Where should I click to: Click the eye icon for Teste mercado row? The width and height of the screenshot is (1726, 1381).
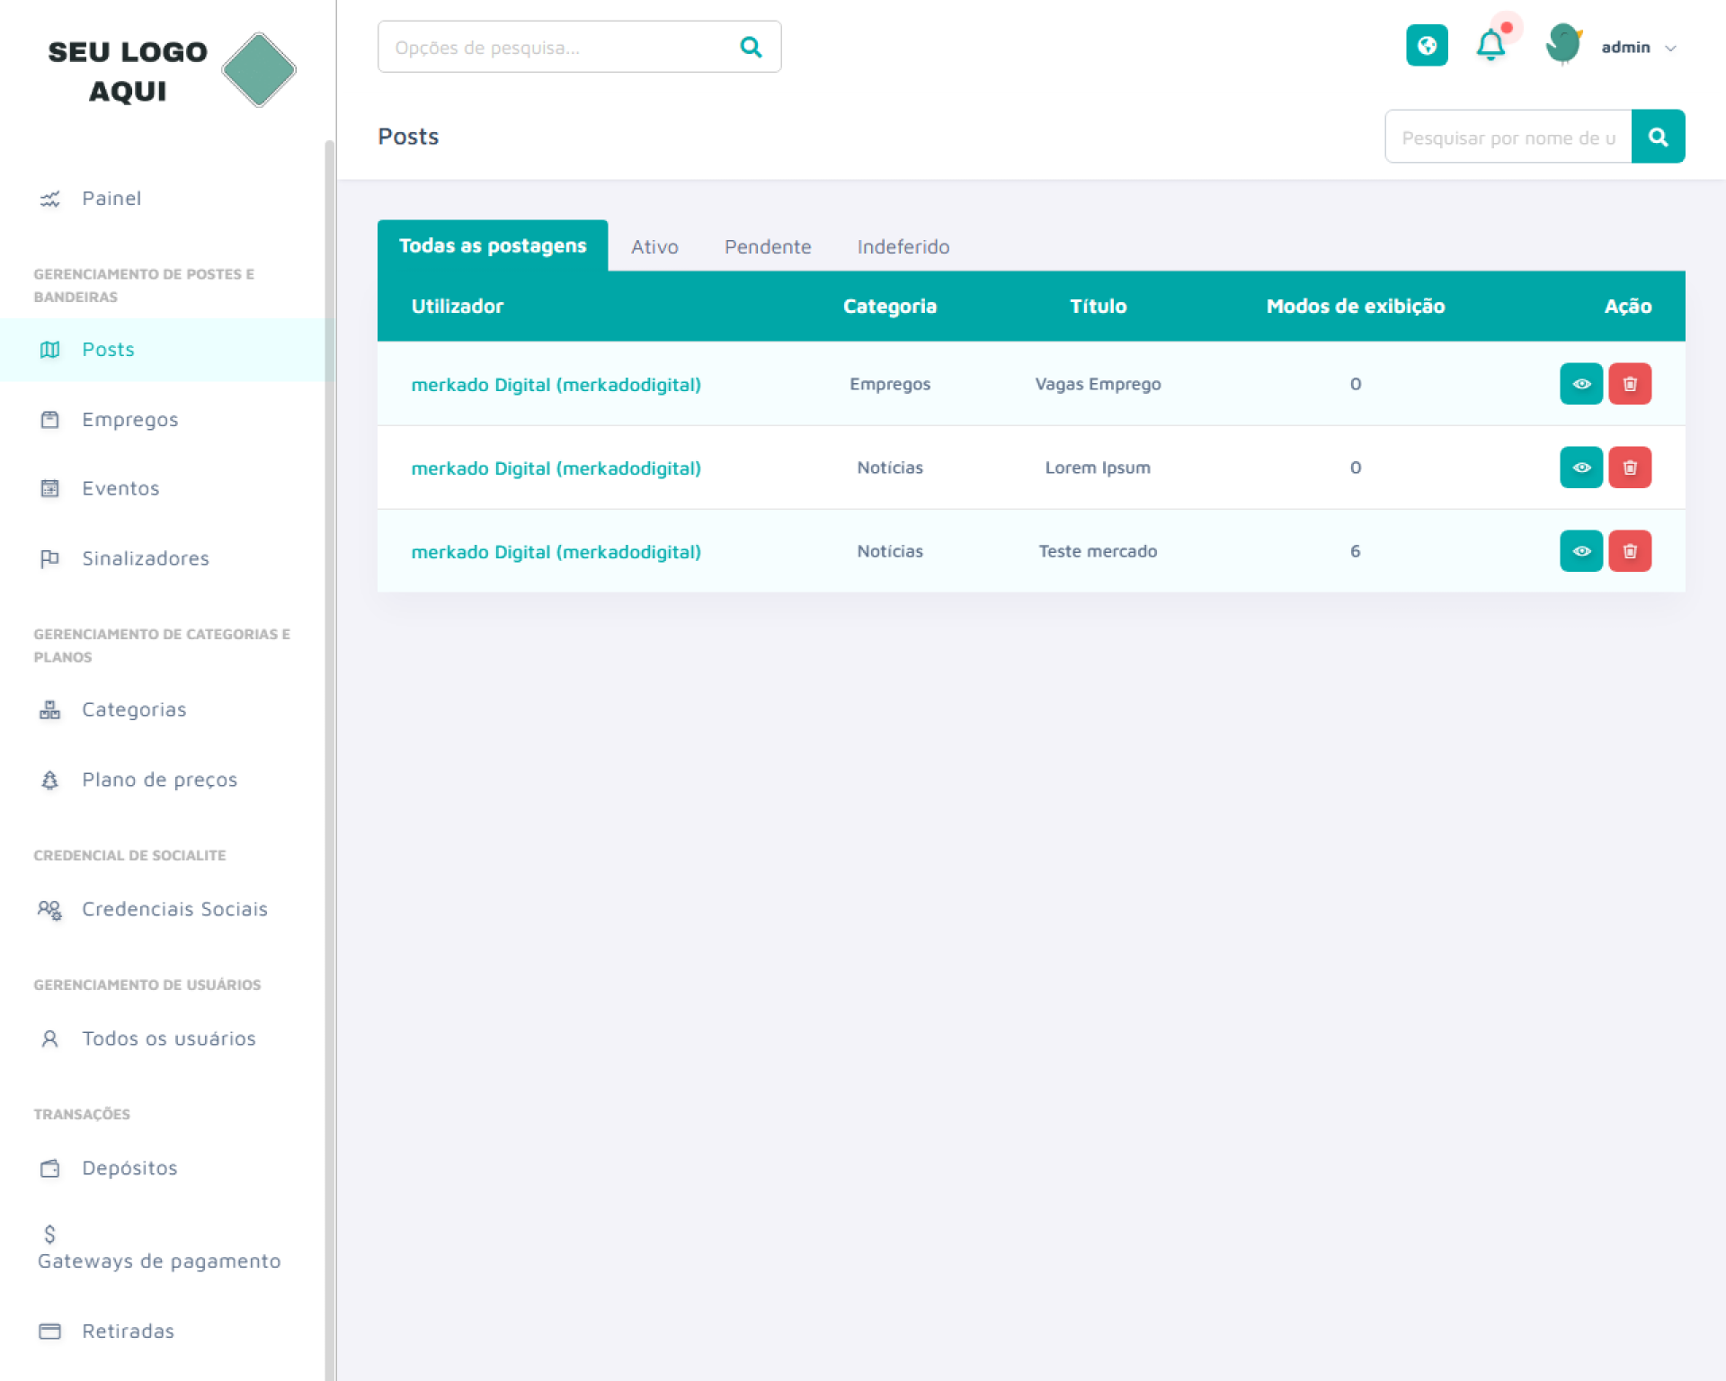point(1581,551)
